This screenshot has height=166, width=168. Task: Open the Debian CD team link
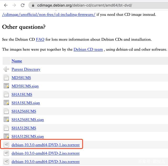coord(88,50)
